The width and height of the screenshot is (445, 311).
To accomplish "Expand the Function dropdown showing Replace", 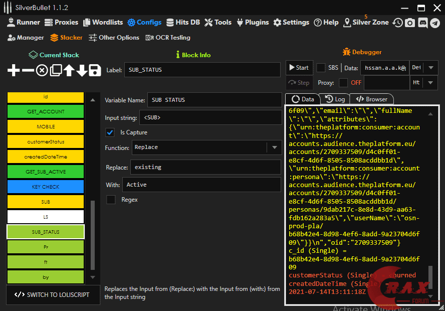I will (x=274, y=147).
